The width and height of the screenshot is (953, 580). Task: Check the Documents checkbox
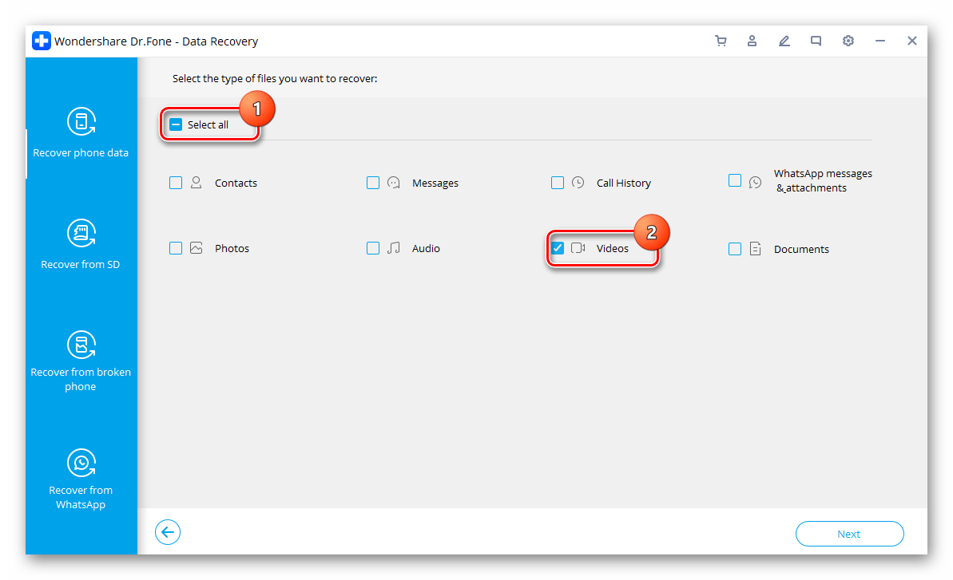click(735, 249)
